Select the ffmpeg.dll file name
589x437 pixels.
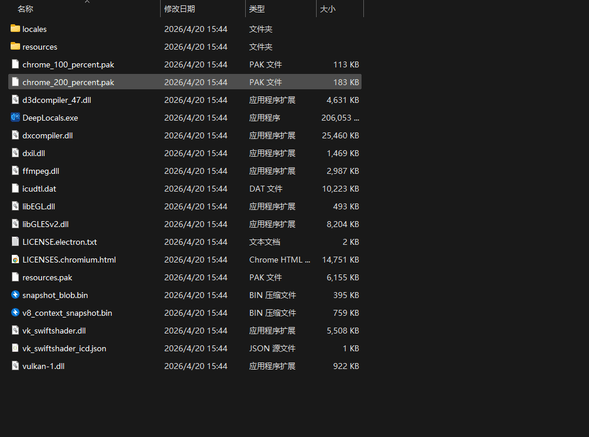(41, 171)
